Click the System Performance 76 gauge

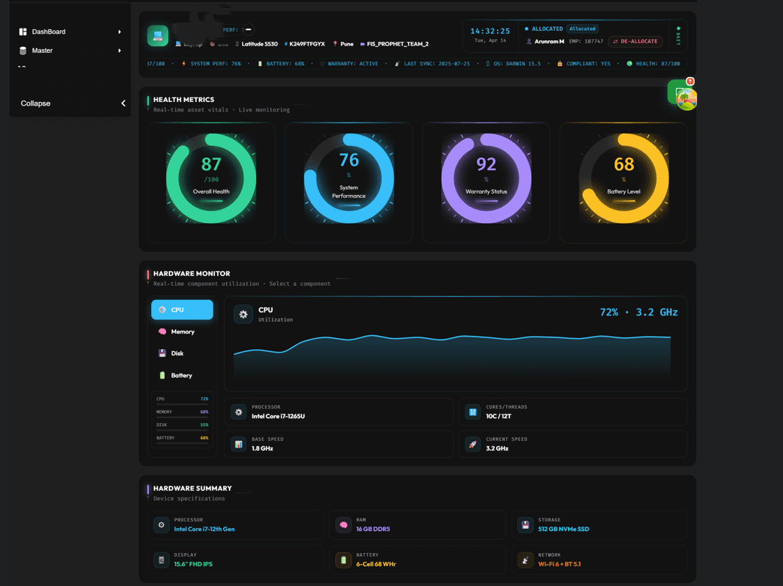(349, 178)
